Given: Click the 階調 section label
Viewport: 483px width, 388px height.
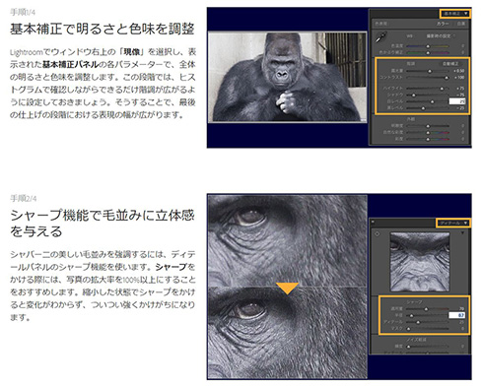Looking at the screenshot, I should coord(411,64).
